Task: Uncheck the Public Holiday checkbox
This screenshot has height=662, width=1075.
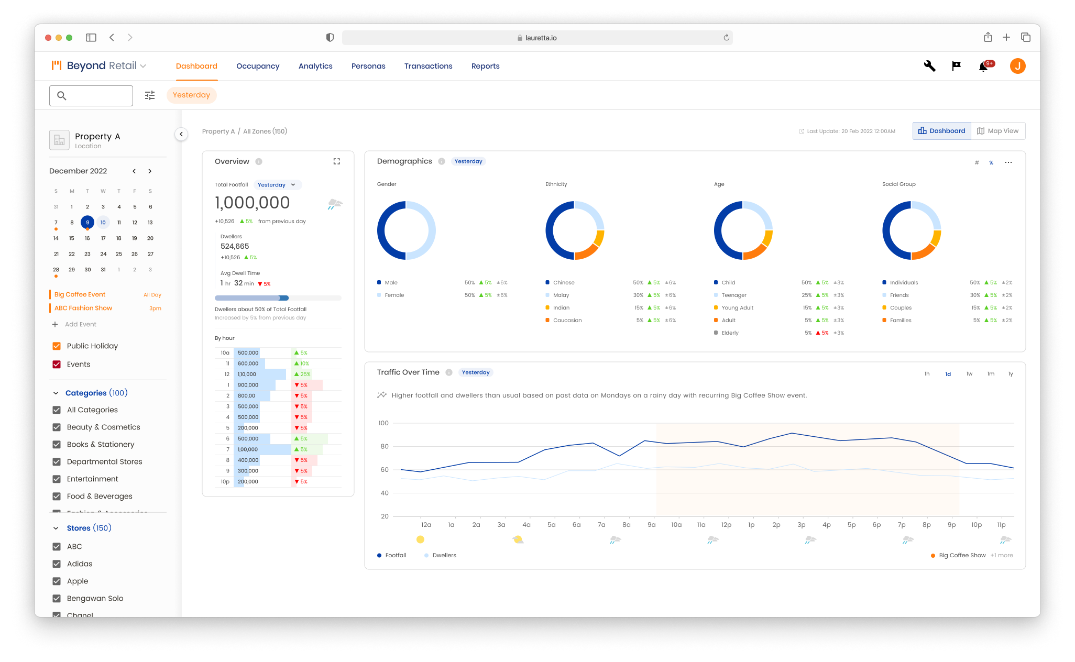Action: pos(57,346)
